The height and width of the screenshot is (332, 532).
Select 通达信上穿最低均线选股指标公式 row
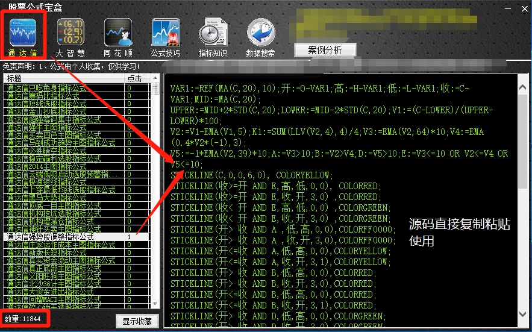(77, 190)
